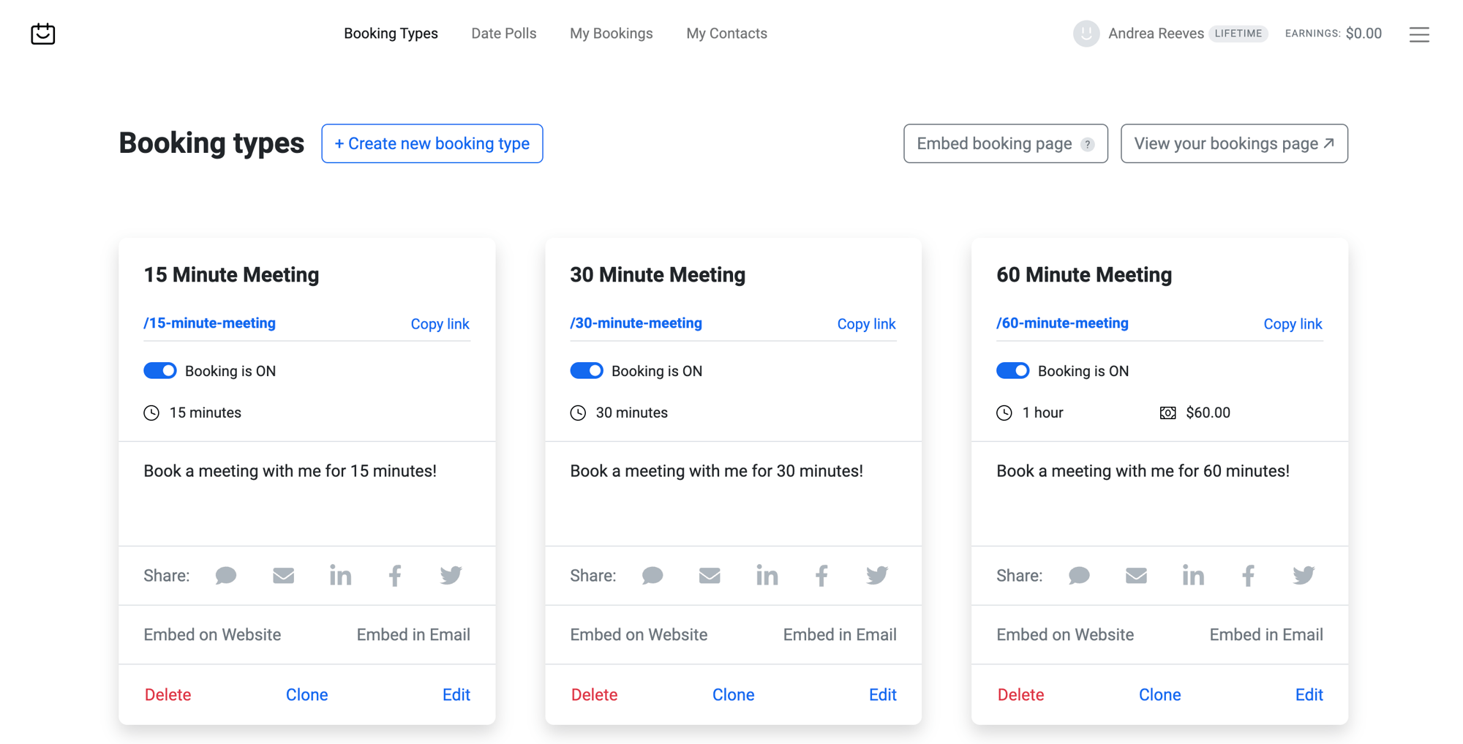Share 30 Minute Meeting via chat message icon

(x=652, y=576)
